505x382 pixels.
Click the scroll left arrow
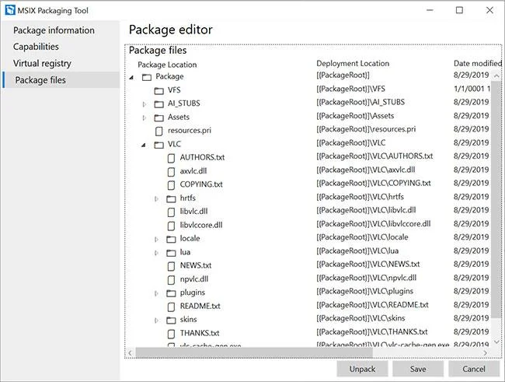coord(130,352)
